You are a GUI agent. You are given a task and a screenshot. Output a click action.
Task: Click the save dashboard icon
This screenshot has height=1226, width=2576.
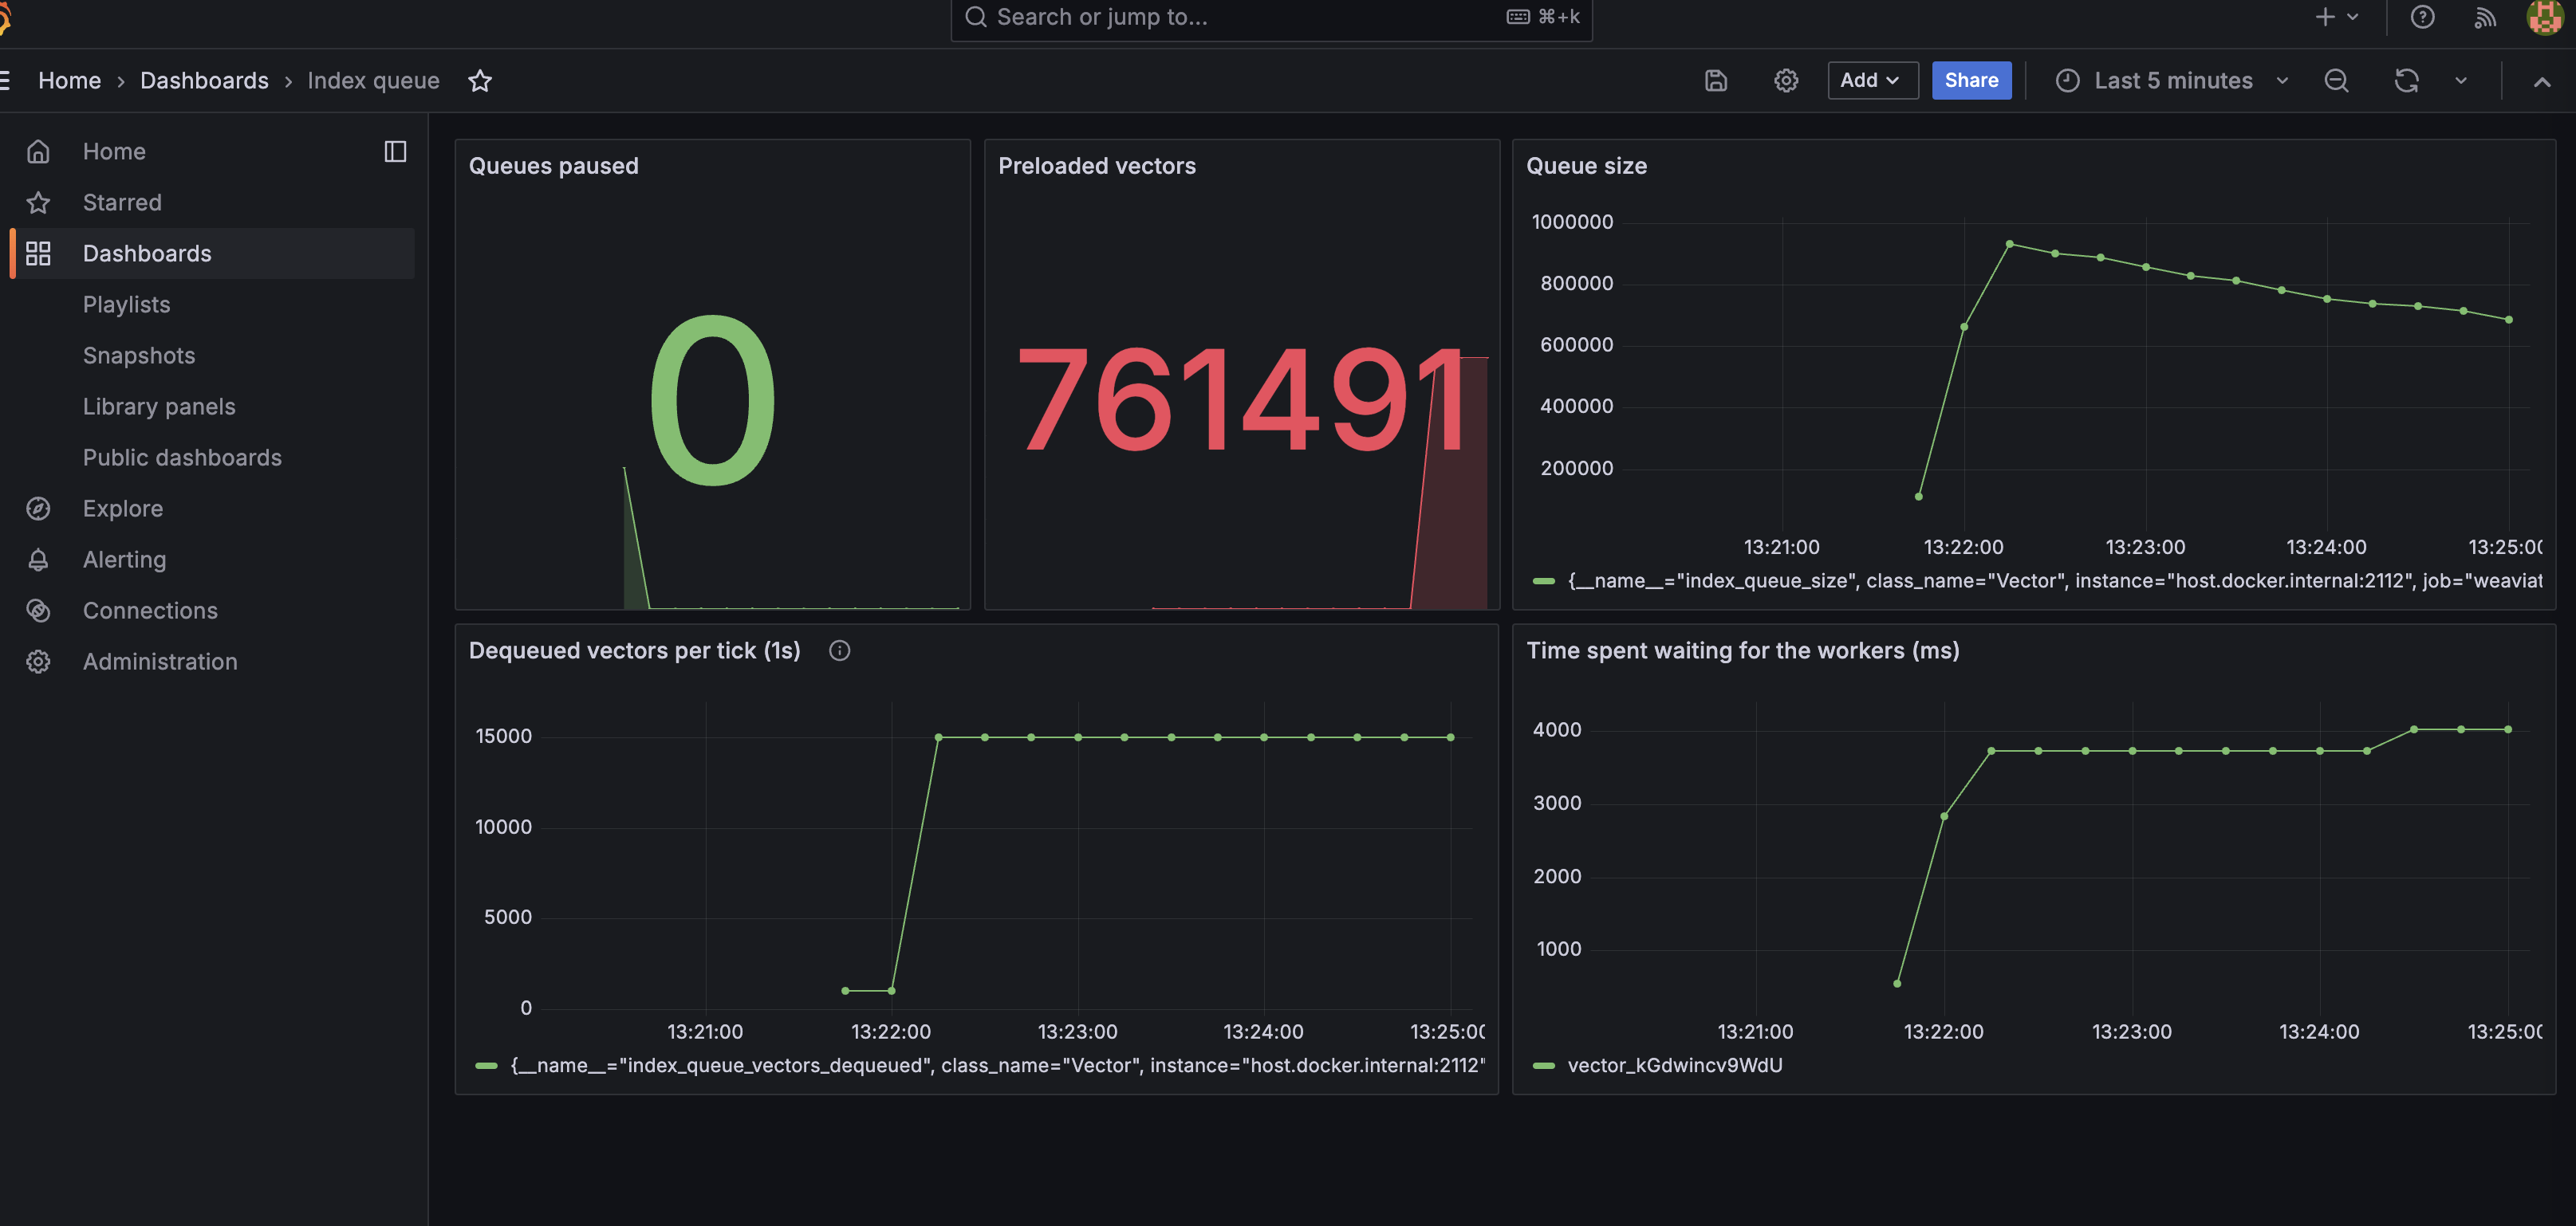pos(1716,81)
